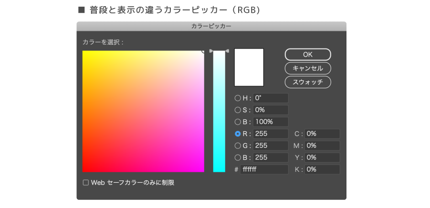Select the G green radio button
Screen dimensions: 430x208
click(x=238, y=146)
